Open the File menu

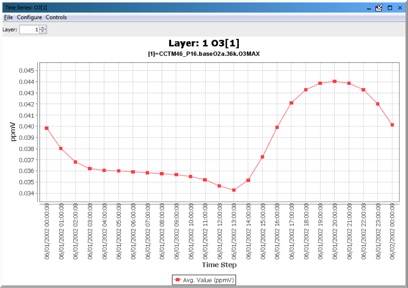pos(8,18)
